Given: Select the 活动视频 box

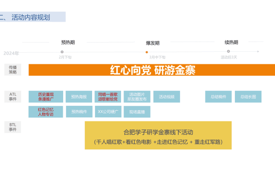Looking at the screenshot, I should (x=166, y=97).
